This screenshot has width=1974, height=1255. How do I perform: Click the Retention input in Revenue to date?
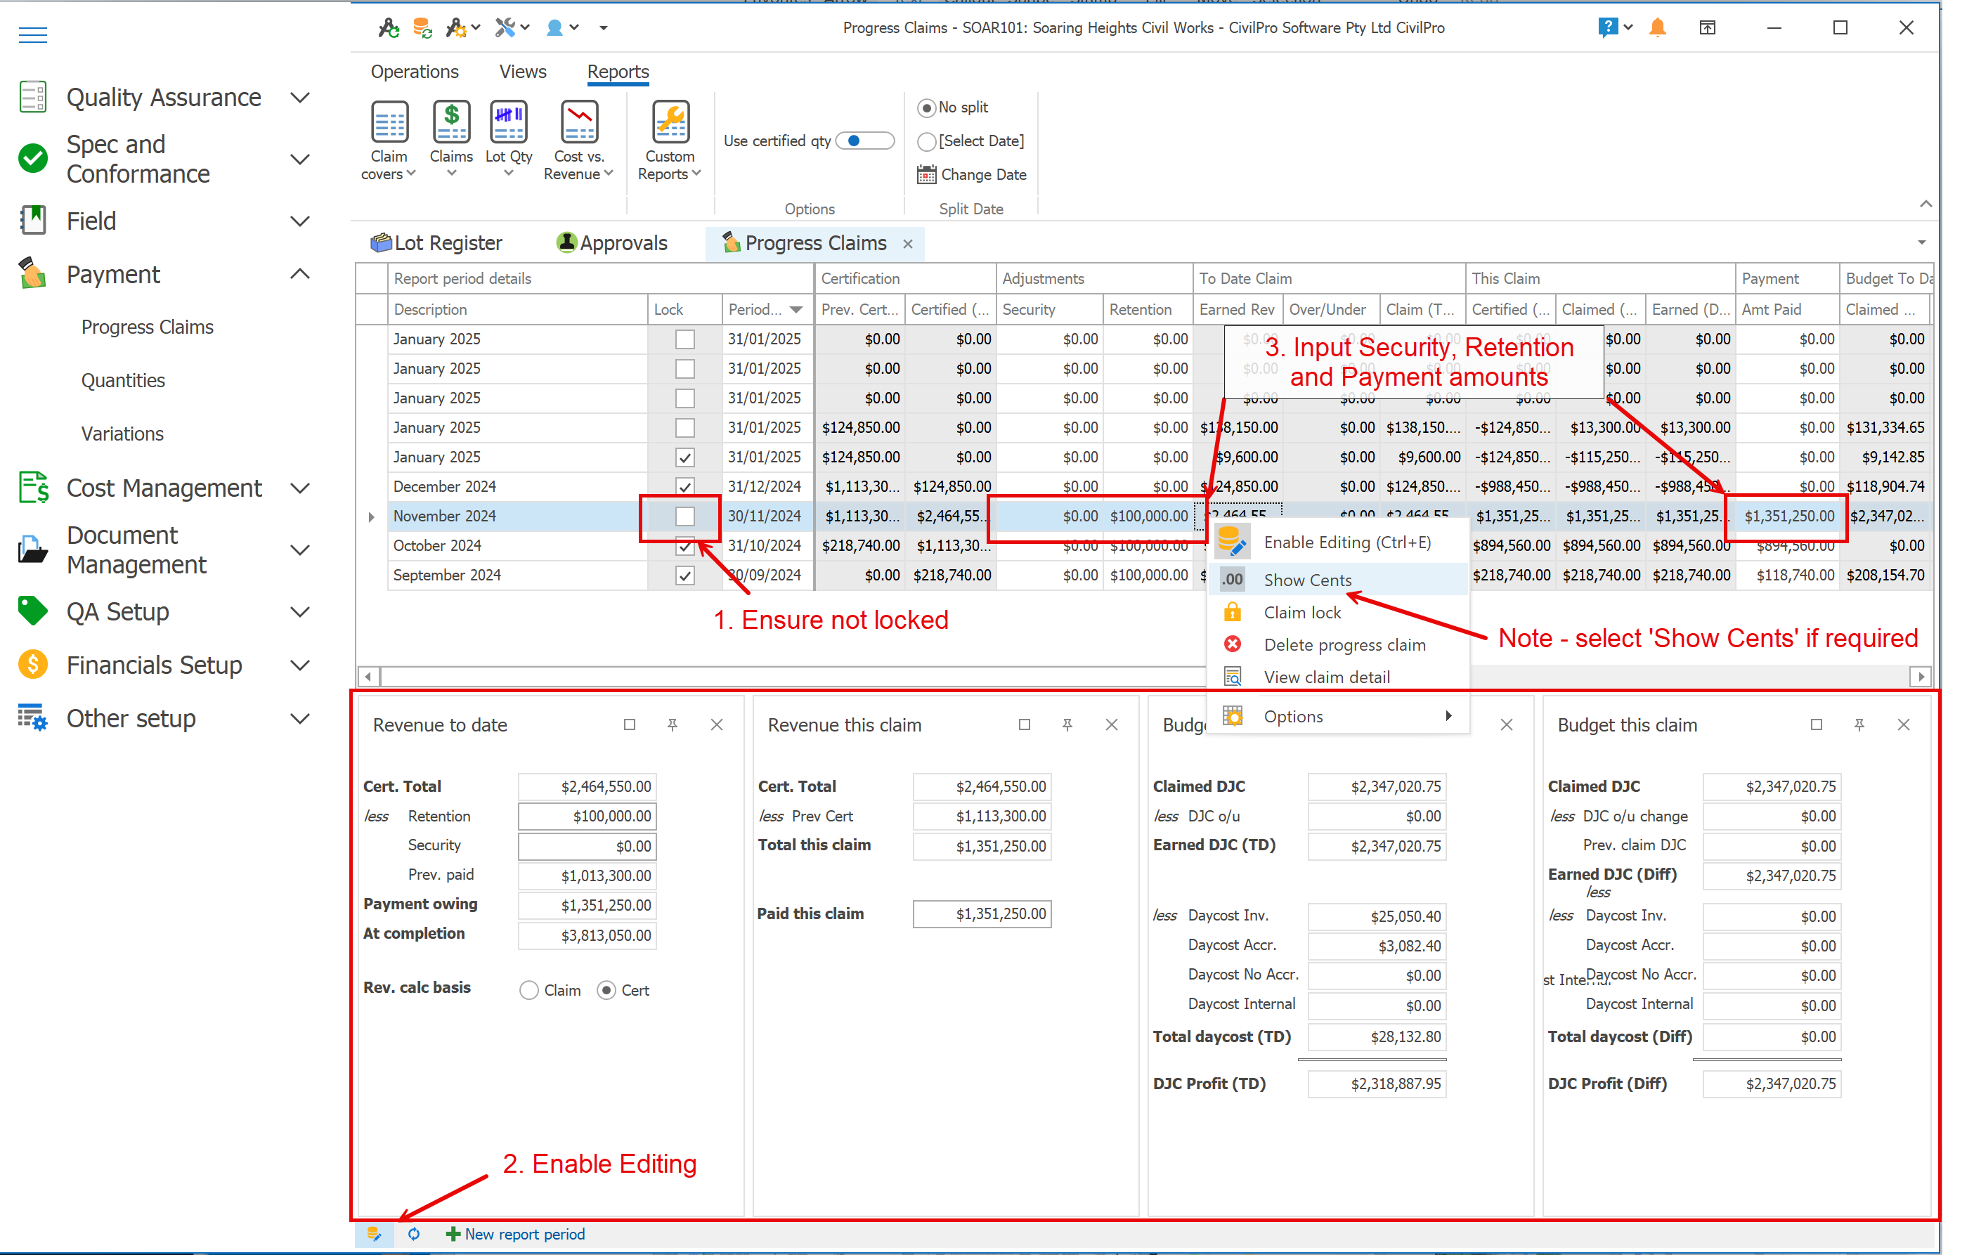pos(587,817)
